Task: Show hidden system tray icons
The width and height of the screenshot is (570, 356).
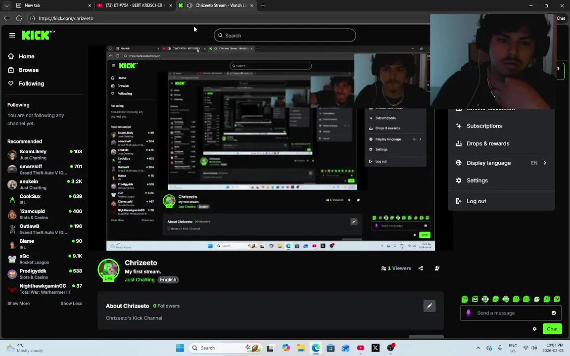Action: pyautogui.click(x=478, y=348)
